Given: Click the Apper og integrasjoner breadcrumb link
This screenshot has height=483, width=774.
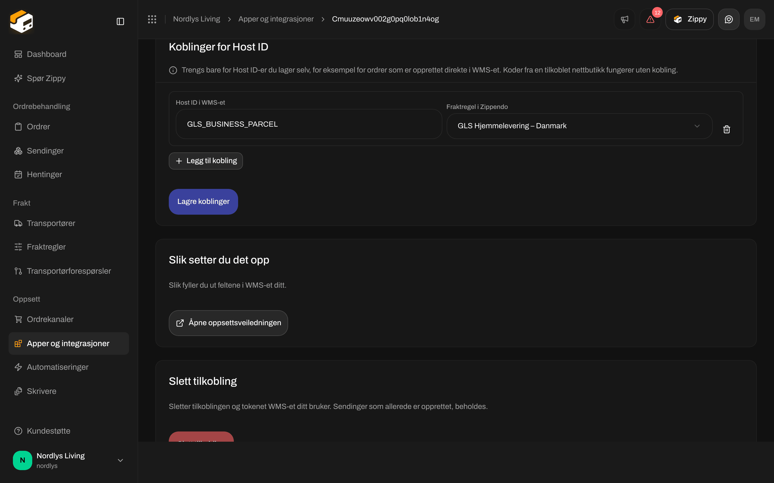Looking at the screenshot, I should point(276,19).
